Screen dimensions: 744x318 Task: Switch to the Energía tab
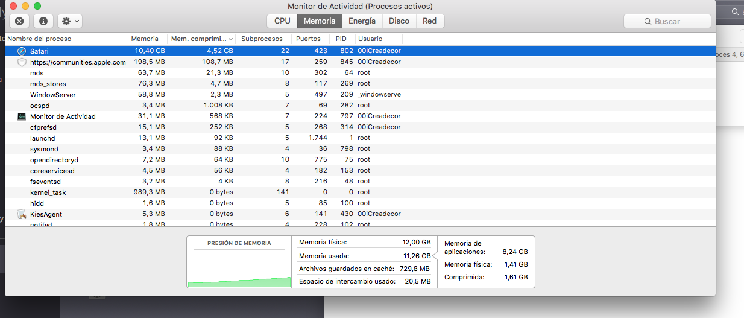[x=362, y=21]
